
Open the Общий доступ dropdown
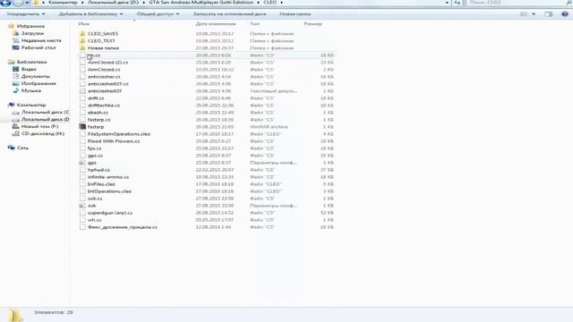click(158, 14)
